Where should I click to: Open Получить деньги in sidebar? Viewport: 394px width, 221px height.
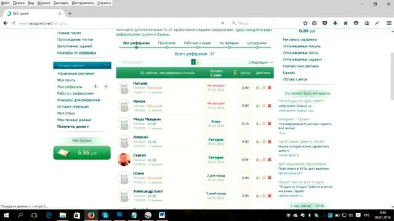(73, 126)
